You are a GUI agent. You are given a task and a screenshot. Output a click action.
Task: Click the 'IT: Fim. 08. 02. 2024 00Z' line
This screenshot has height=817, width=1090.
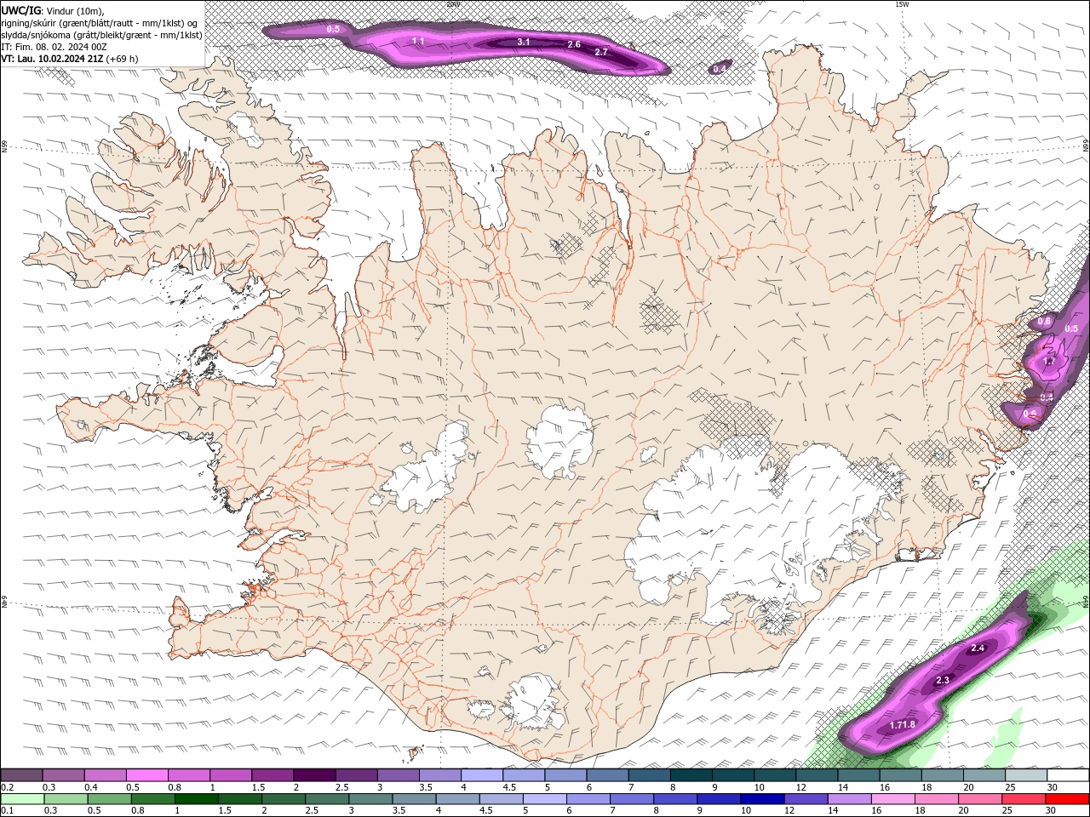pos(54,46)
